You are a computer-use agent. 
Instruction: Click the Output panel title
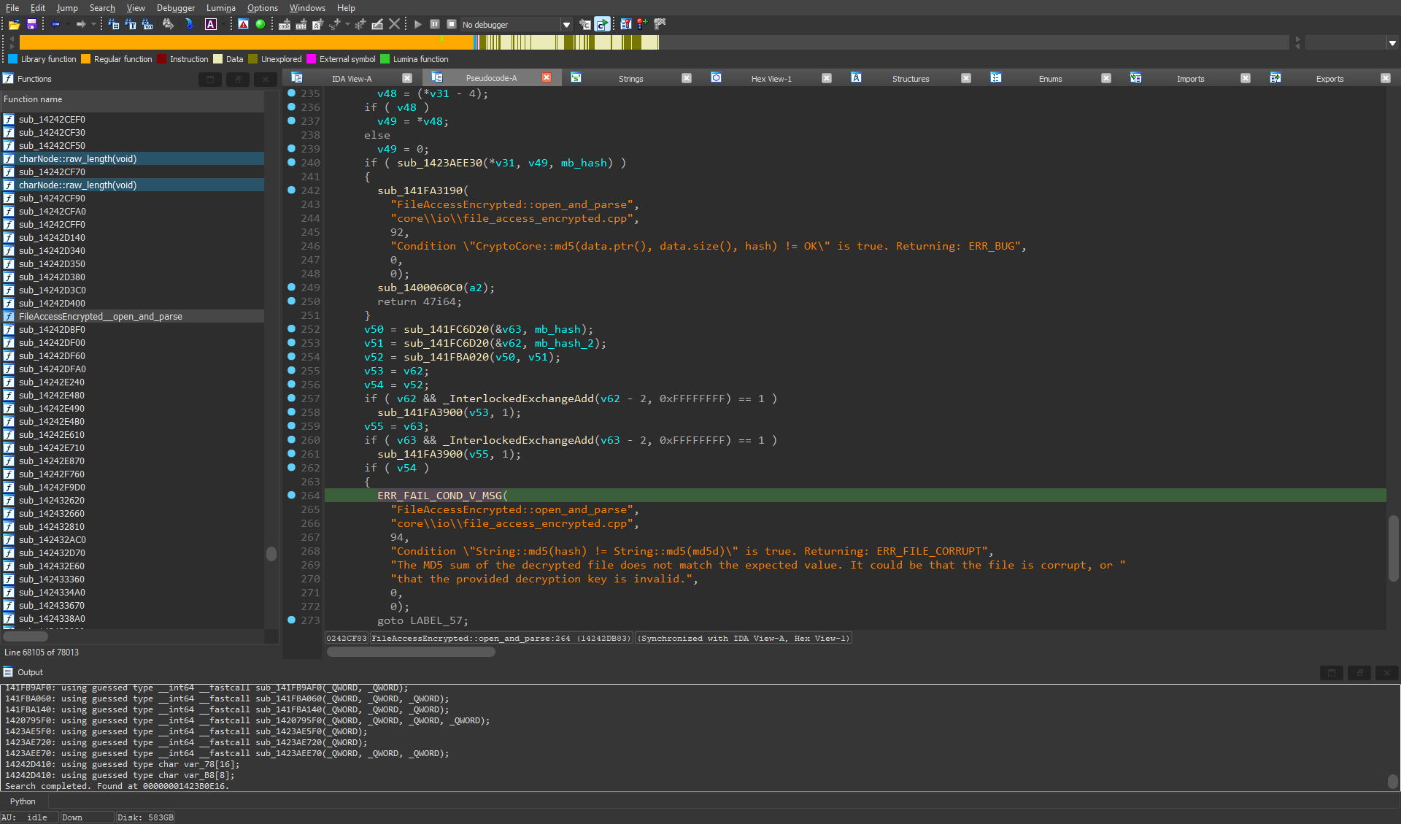(x=30, y=672)
